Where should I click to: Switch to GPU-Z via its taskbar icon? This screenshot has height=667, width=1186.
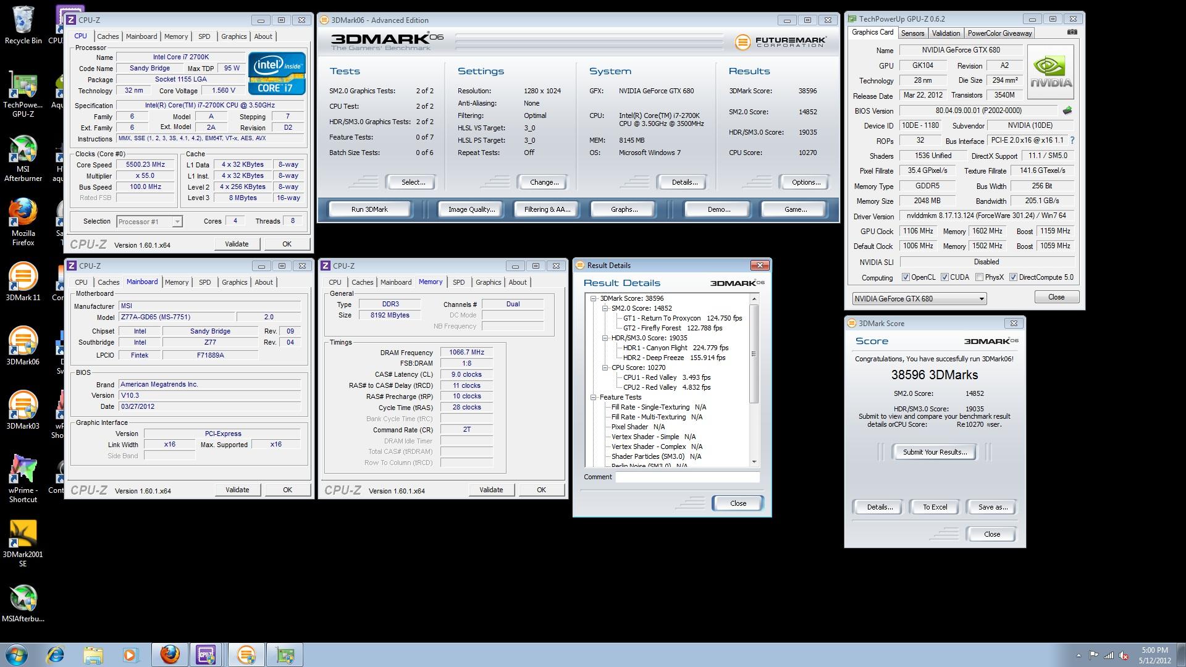[x=285, y=655]
